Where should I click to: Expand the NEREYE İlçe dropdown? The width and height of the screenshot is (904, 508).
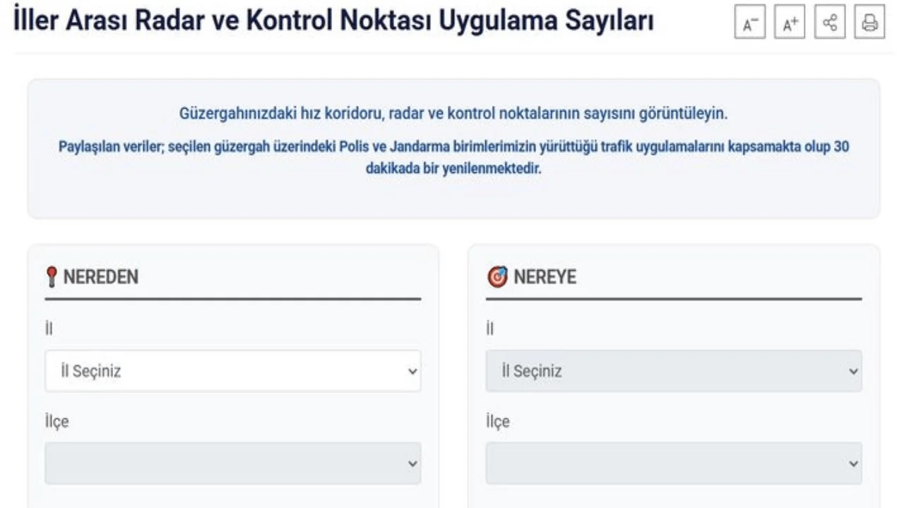(x=673, y=464)
